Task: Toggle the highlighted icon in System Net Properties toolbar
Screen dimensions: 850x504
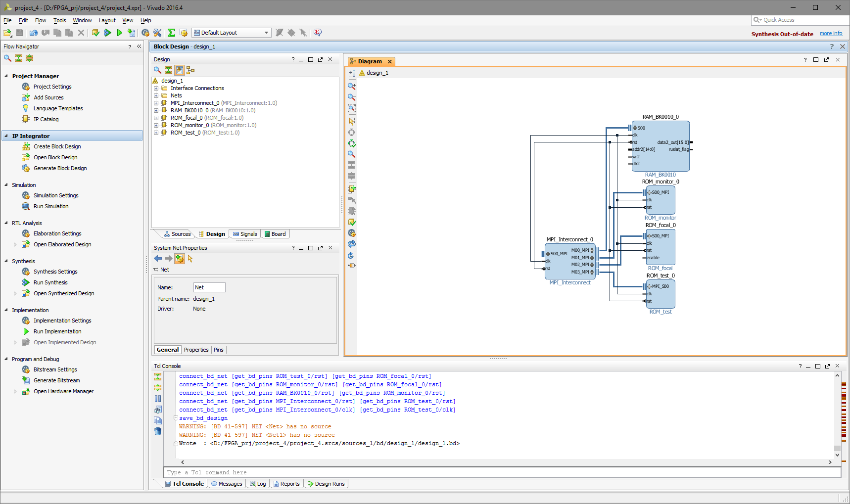Action: point(180,259)
